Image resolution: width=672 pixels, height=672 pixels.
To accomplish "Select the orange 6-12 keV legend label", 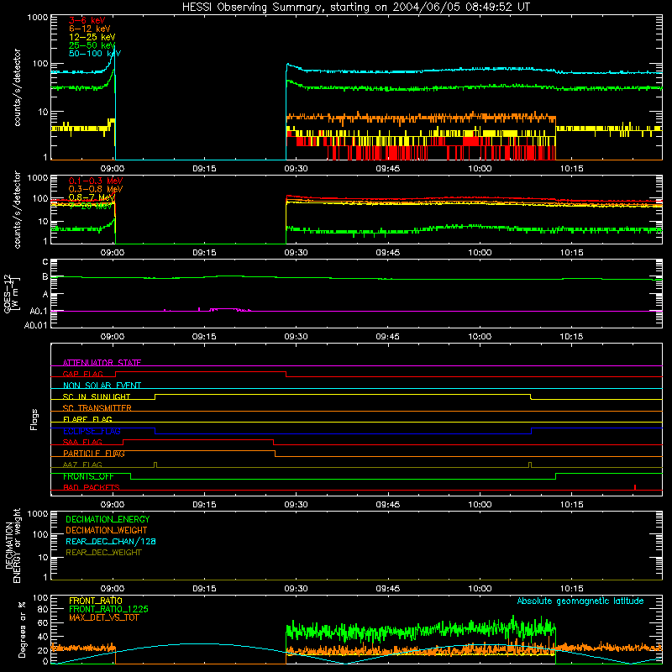I will click(90, 29).
